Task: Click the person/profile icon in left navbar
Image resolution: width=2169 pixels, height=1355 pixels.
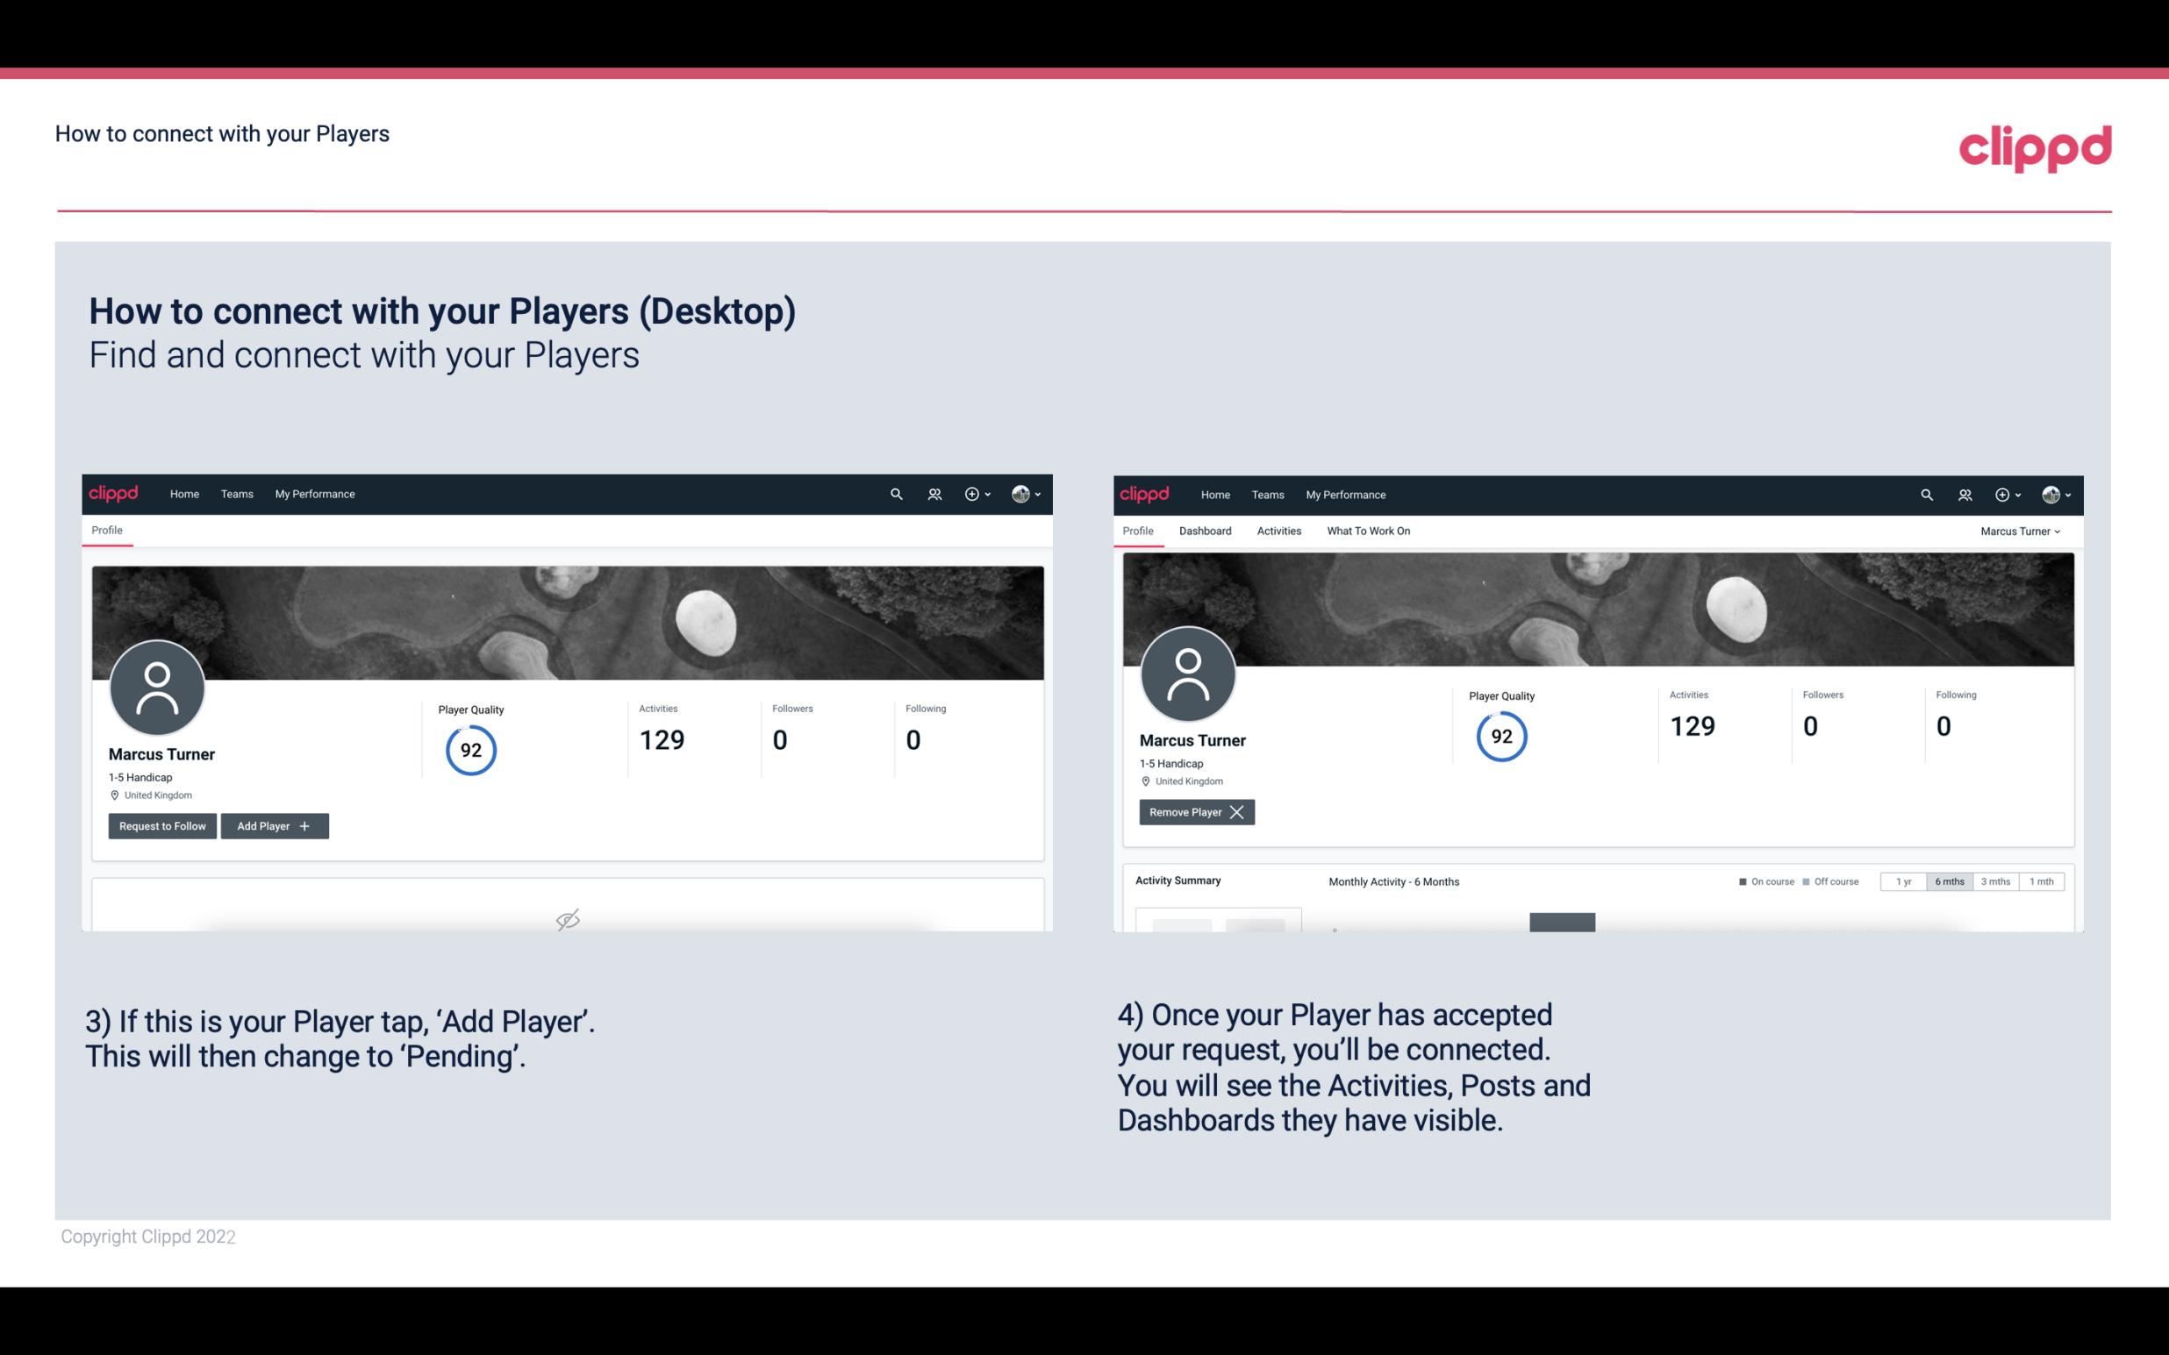Action: tap(934, 493)
